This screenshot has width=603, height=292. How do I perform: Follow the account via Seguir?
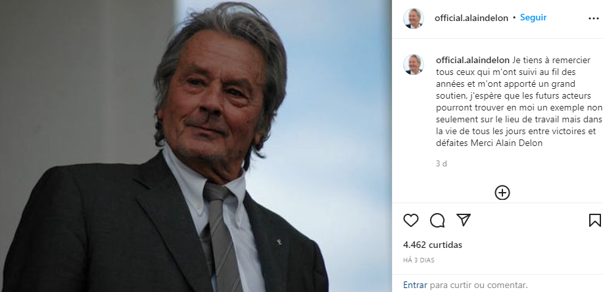point(533,18)
